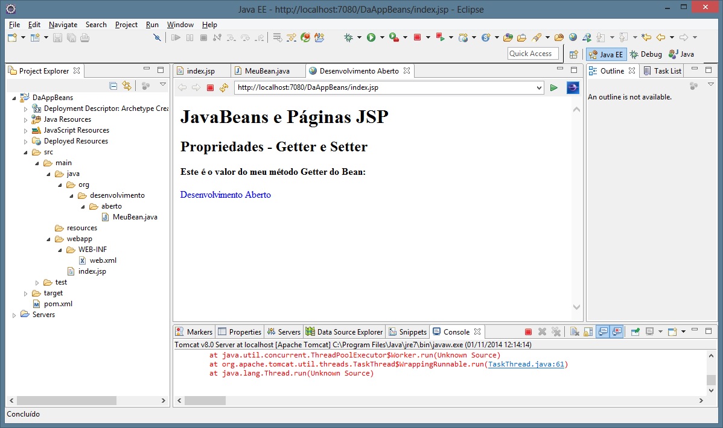Terminate the Tomcat server from Console toolbar
Screen dimensions: 723x428
[x=528, y=332]
